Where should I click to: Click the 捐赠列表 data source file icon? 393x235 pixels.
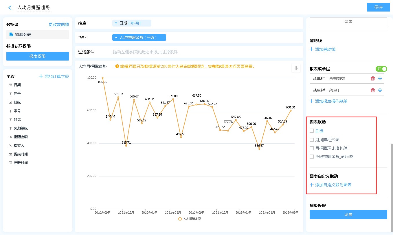(x=11, y=35)
